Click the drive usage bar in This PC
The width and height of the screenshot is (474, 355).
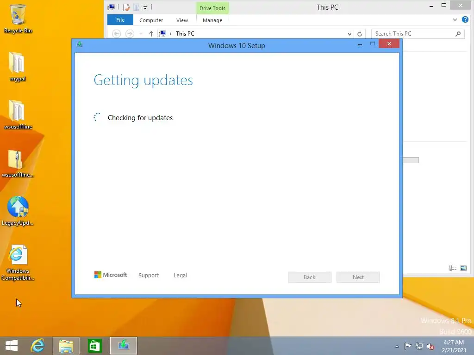[411, 160]
